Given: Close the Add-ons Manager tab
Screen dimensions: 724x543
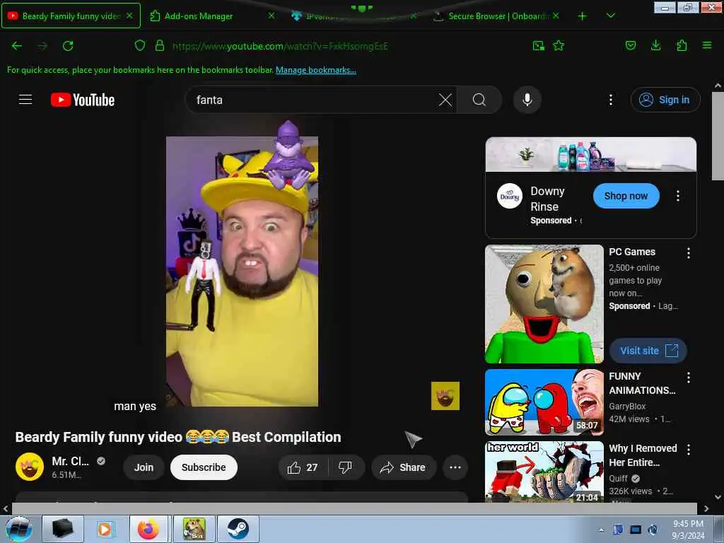Looking at the screenshot, I should (271, 16).
